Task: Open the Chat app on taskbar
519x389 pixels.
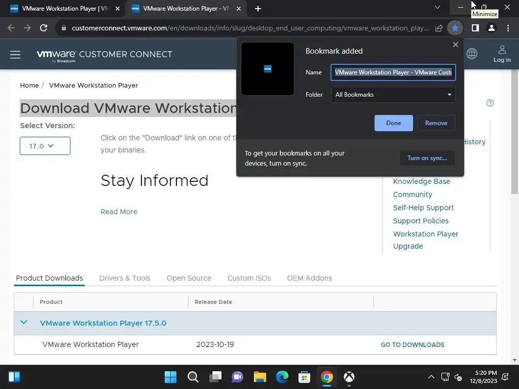Action: 237,377
